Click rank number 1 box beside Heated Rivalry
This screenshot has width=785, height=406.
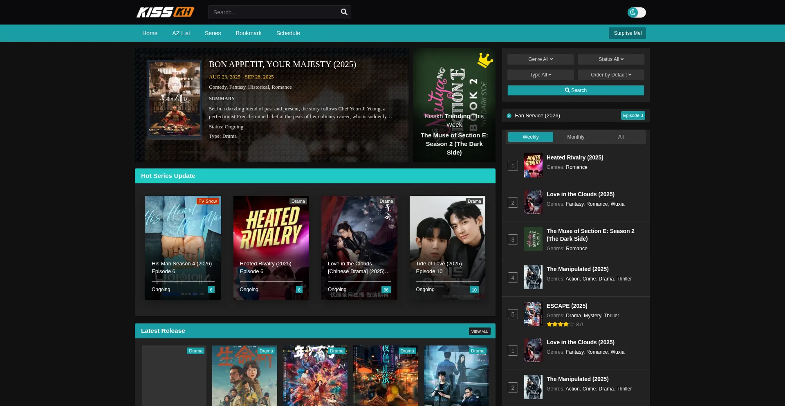pos(513,166)
